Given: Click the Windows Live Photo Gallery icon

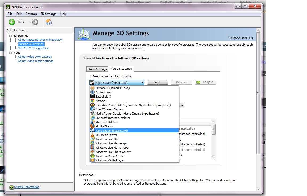Looking at the screenshot, I should click(x=92, y=152).
